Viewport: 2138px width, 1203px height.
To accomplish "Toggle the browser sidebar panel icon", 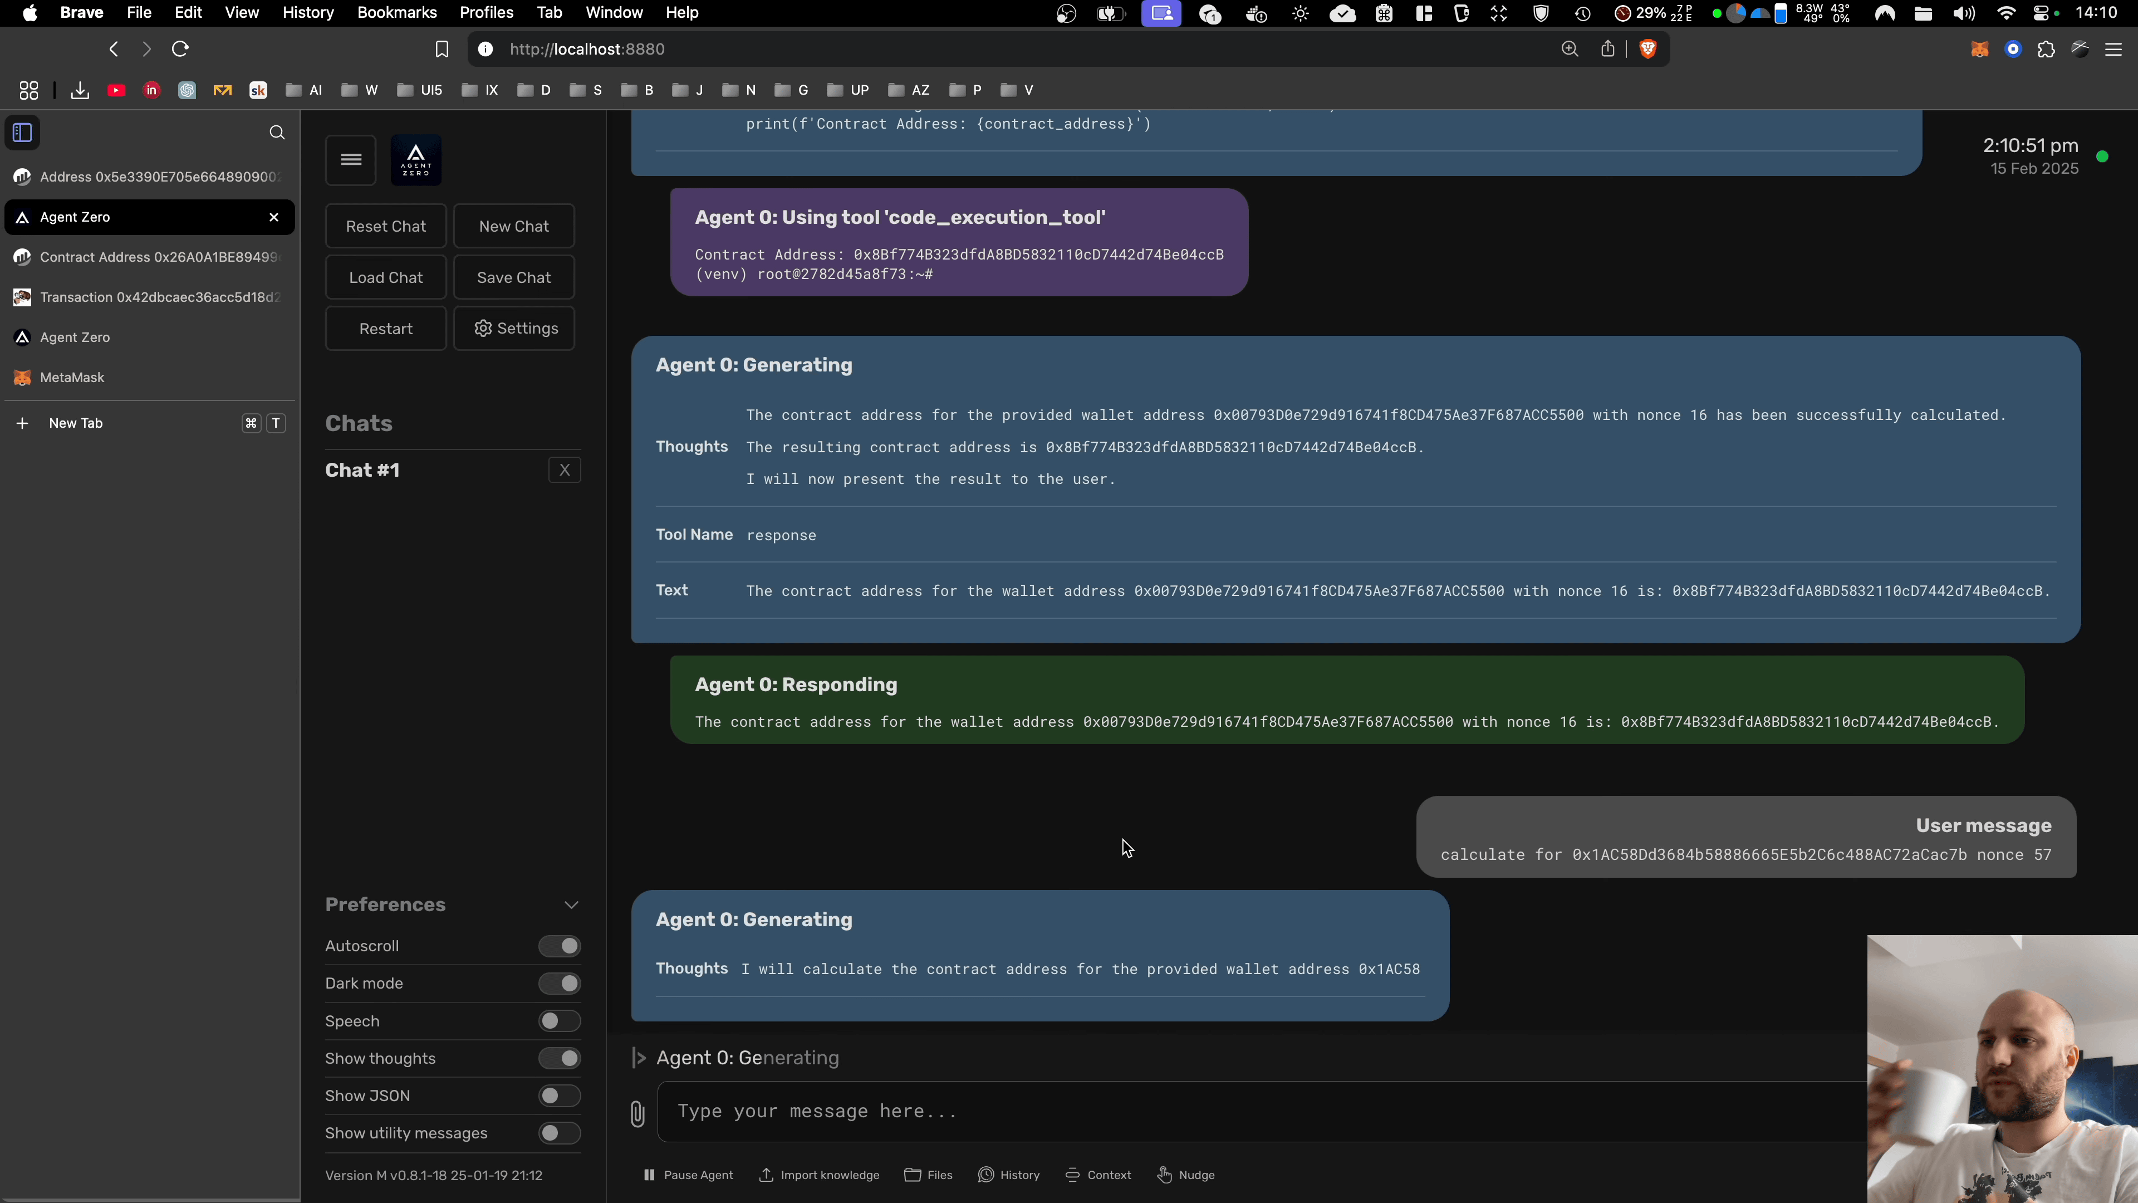I will pyautogui.click(x=22, y=133).
